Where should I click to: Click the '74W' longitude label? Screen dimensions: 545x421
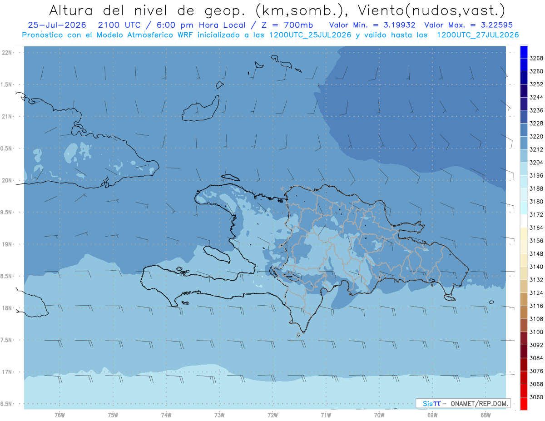pos(166,415)
